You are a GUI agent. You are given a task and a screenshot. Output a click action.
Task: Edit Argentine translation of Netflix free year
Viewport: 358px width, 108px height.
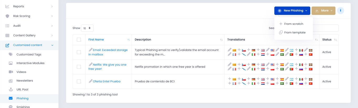pos(287,64)
